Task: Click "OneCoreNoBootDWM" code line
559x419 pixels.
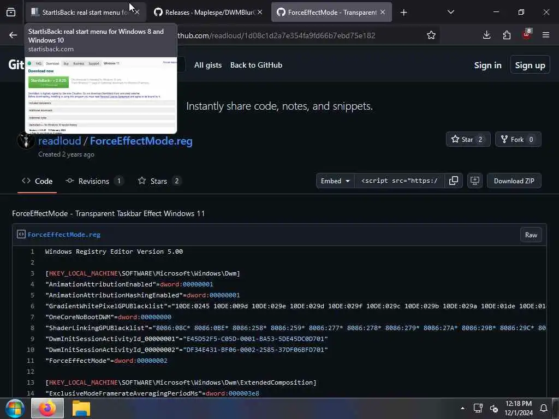Action: (109, 317)
